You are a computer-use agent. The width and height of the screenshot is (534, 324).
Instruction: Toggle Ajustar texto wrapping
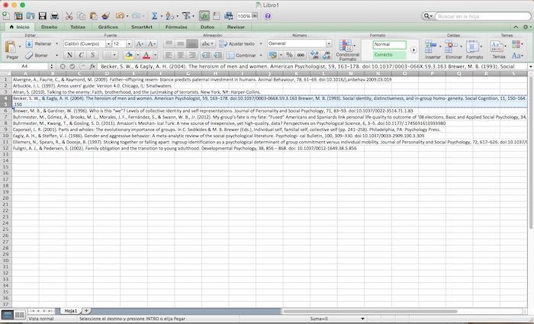(x=237, y=43)
